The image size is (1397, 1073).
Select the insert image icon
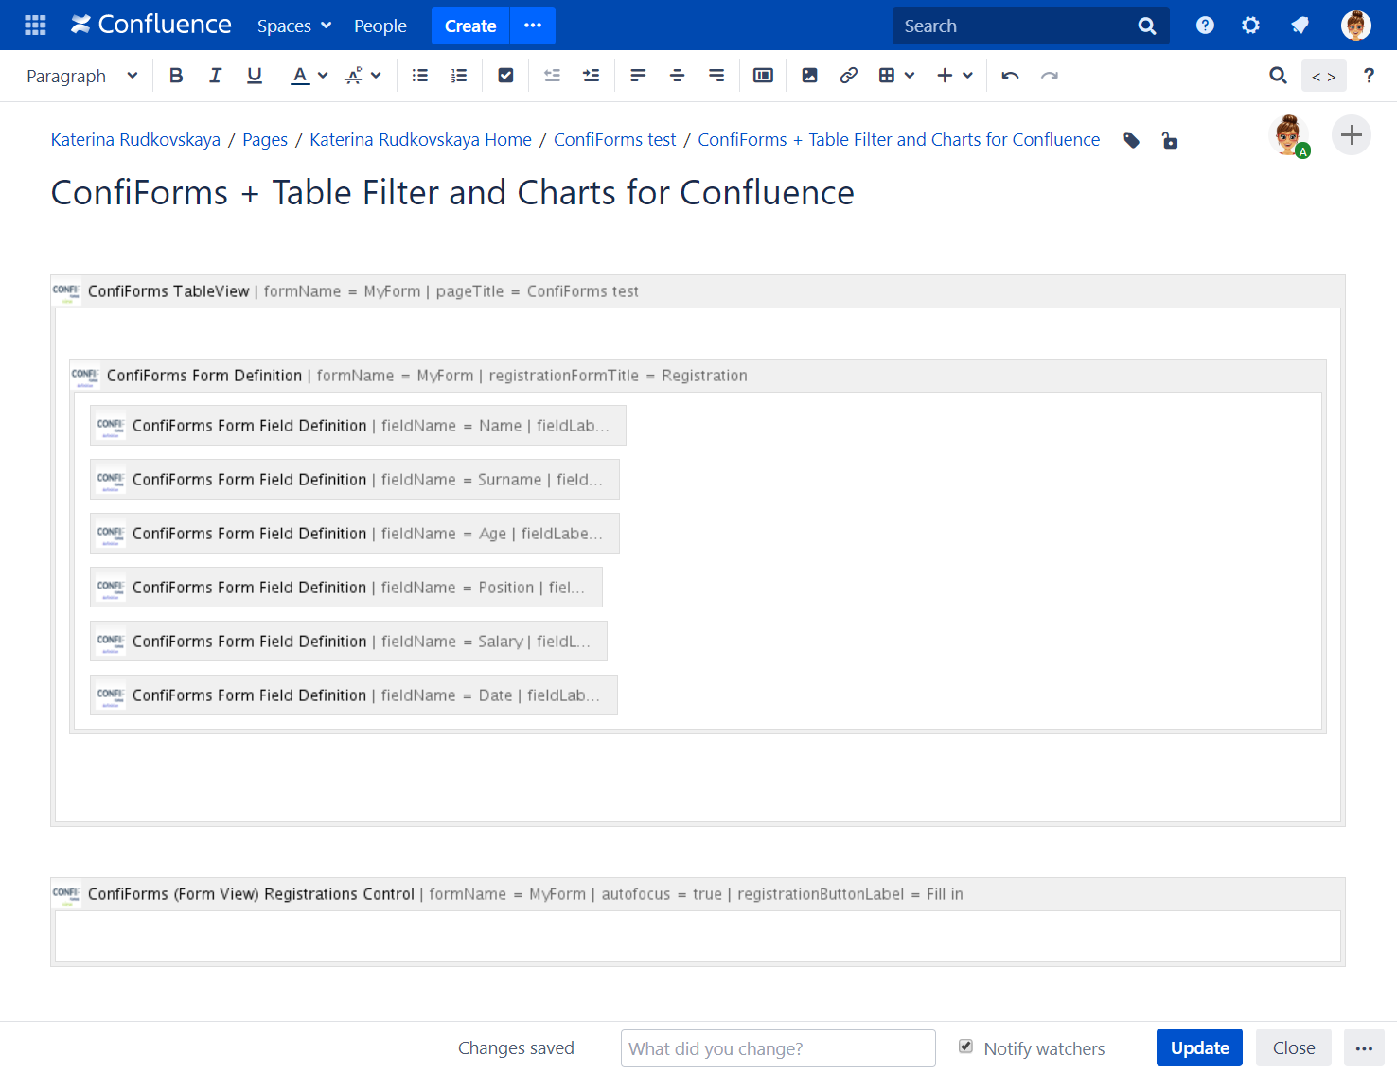click(x=809, y=75)
